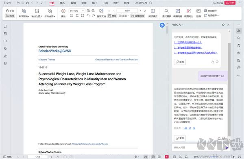Start the 播放 slideshow play button
Viewport: 244px width, 159px height.
pos(63,13)
